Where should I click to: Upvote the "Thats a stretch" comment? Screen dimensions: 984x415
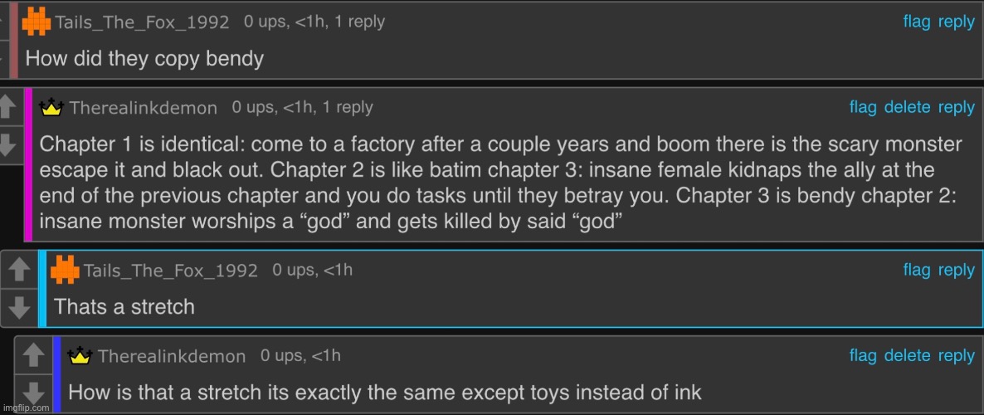(18, 270)
